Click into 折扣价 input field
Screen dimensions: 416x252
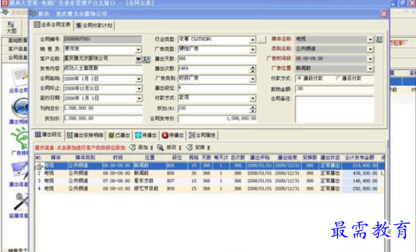click(103, 118)
